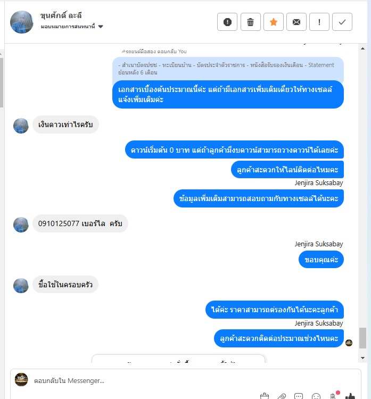Toggle the orange star follow-up marker
This screenshot has height=399, width=371.
274,22
